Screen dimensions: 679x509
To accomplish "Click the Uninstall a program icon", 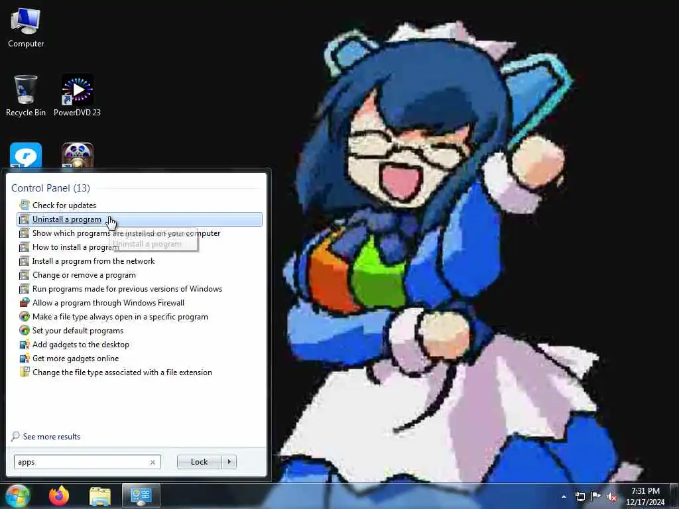I will (x=25, y=219).
